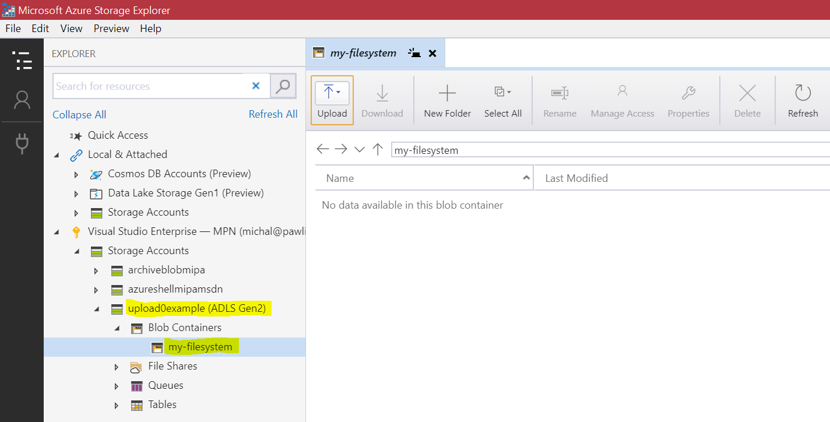Click the Collapse All link

79,114
